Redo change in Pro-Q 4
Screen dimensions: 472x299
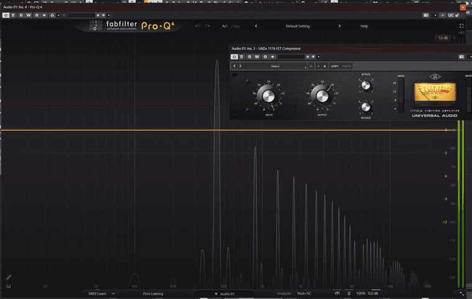(207, 26)
